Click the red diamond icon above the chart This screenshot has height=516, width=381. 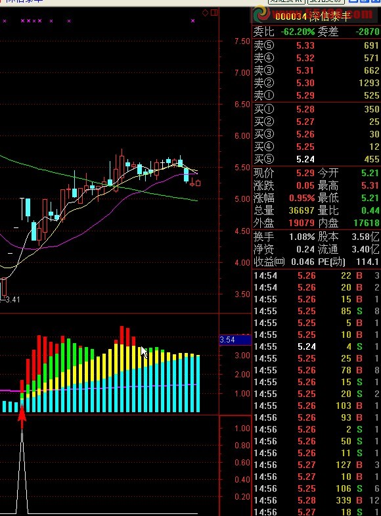205,13
